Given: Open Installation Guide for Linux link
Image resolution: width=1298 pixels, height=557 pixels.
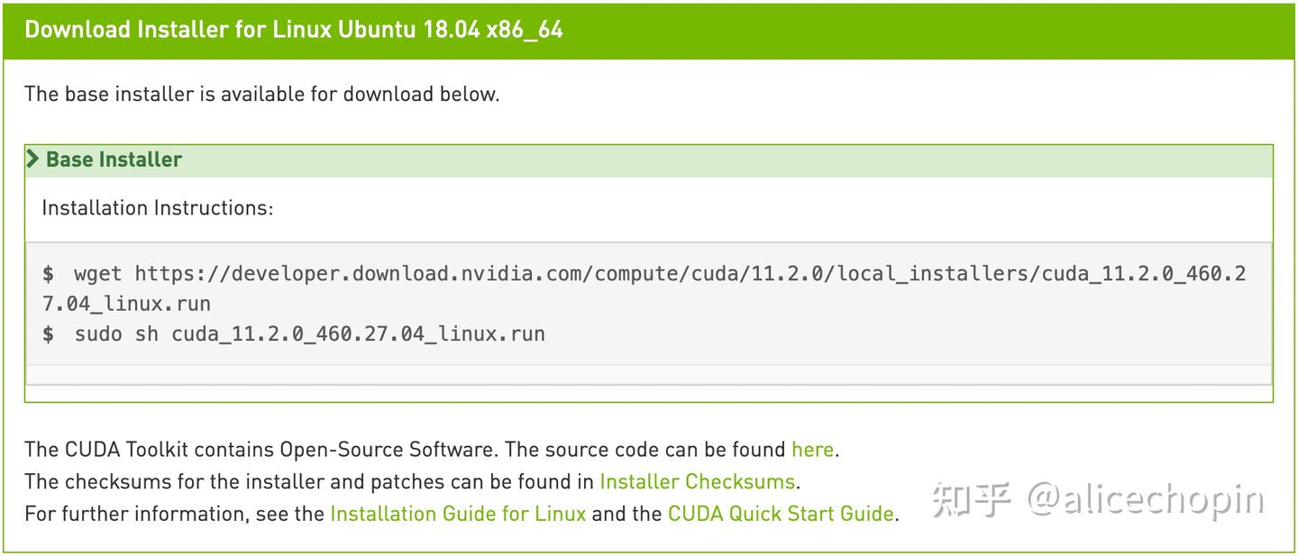Looking at the screenshot, I should tap(458, 514).
